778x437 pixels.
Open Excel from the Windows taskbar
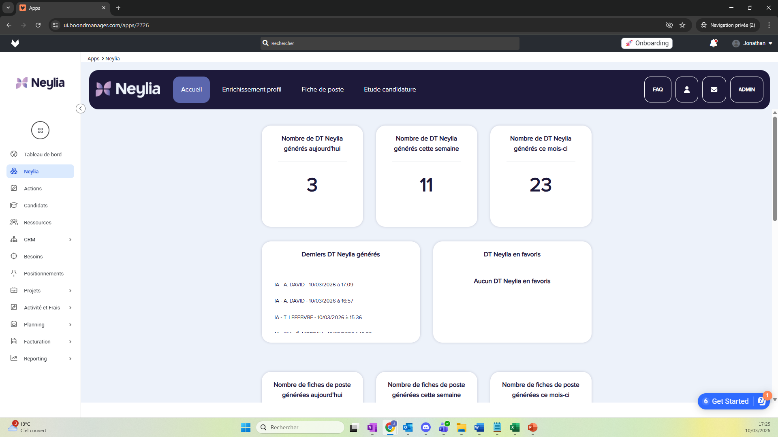pos(515,427)
